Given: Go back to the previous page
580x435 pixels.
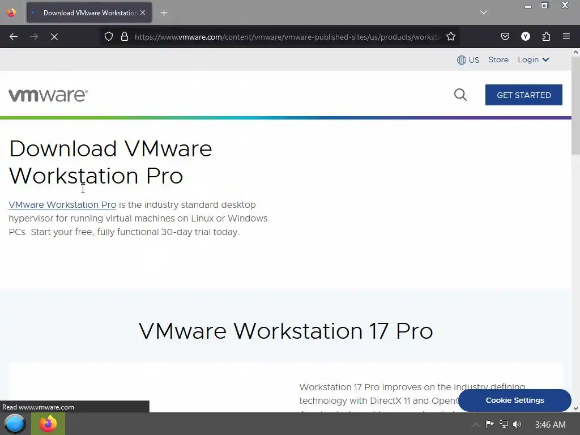Looking at the screenshot, I should tap(14, 37).
